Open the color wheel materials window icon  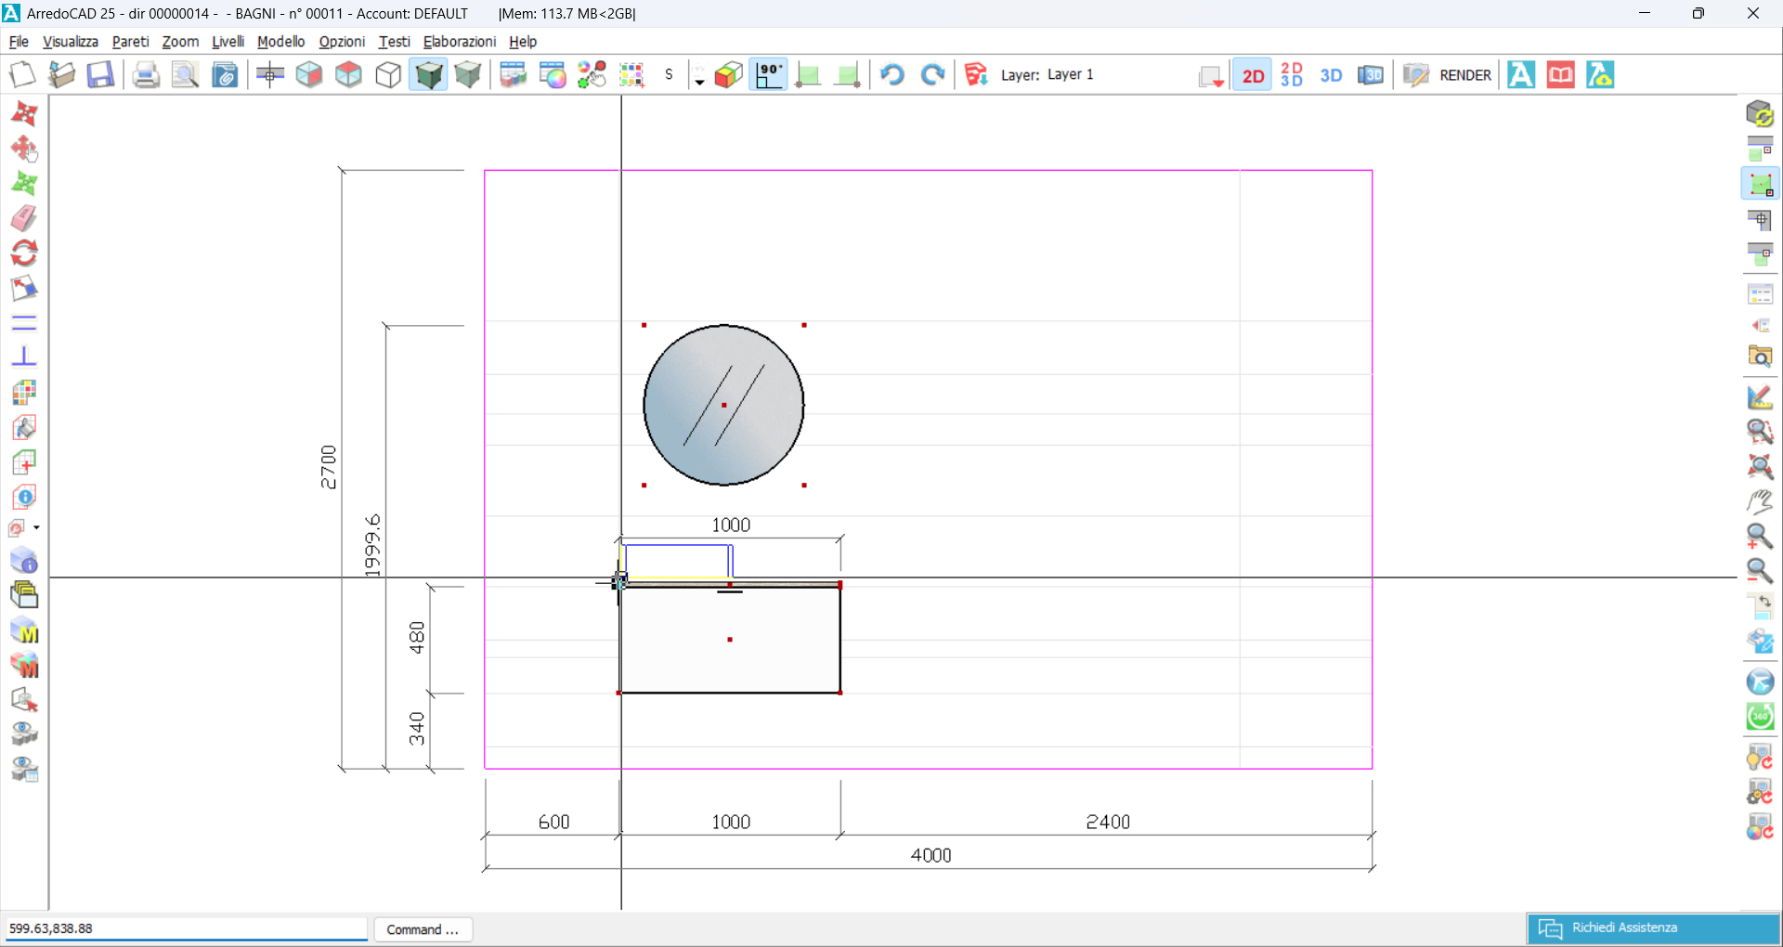[x=553, y=74]
